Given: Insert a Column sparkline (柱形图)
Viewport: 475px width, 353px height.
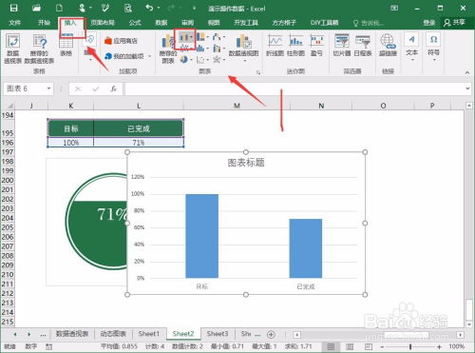Looking at the screenshot, I should point(295,46).
